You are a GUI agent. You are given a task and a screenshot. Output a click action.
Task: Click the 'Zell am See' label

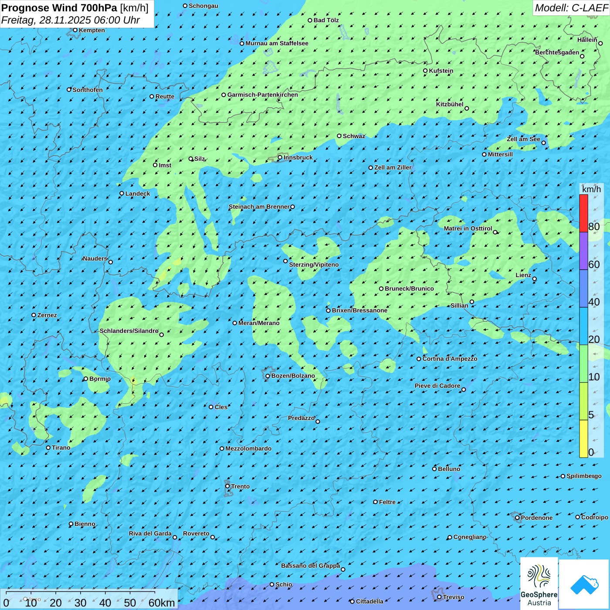point(523,139)
